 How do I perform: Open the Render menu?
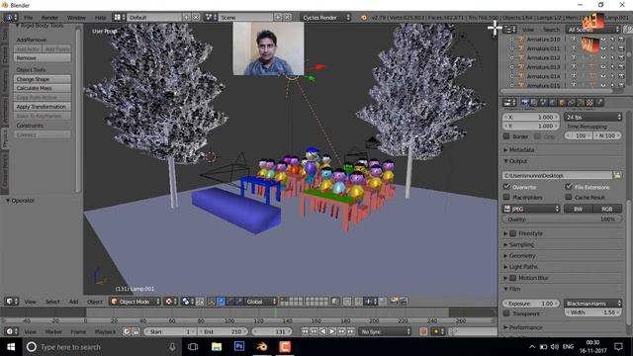tap(50, 18)
